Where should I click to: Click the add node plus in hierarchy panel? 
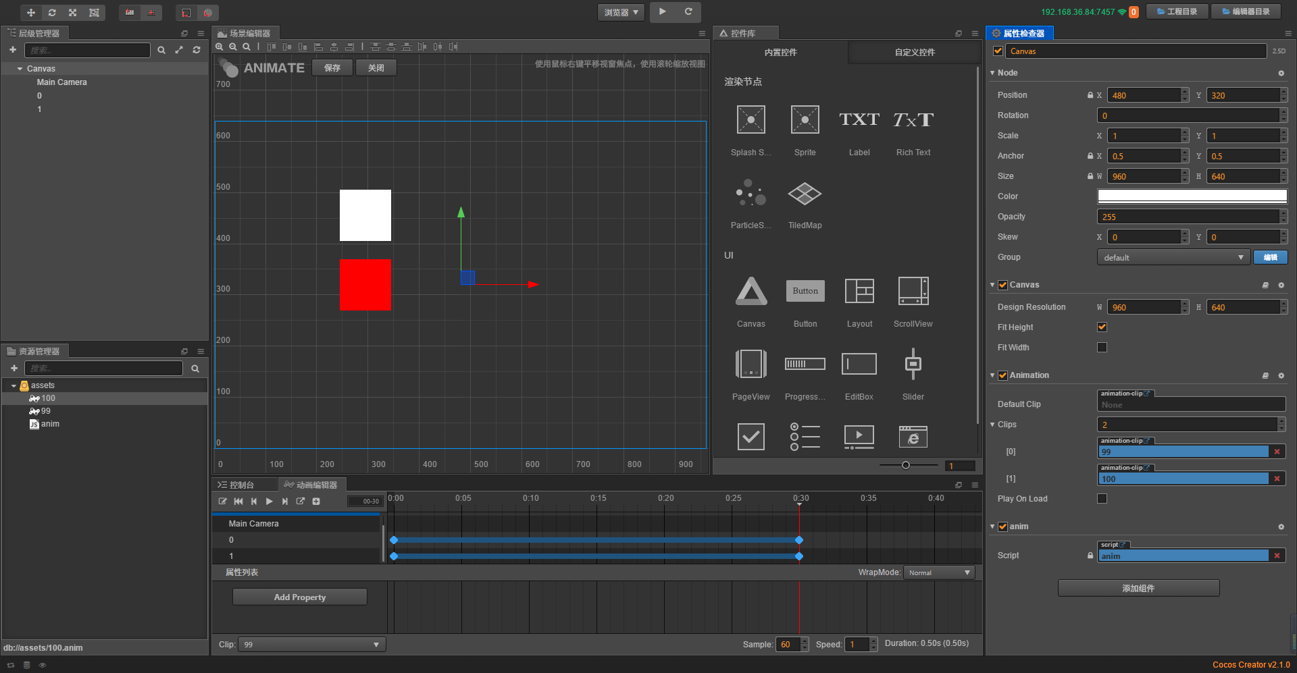[13, 50]
